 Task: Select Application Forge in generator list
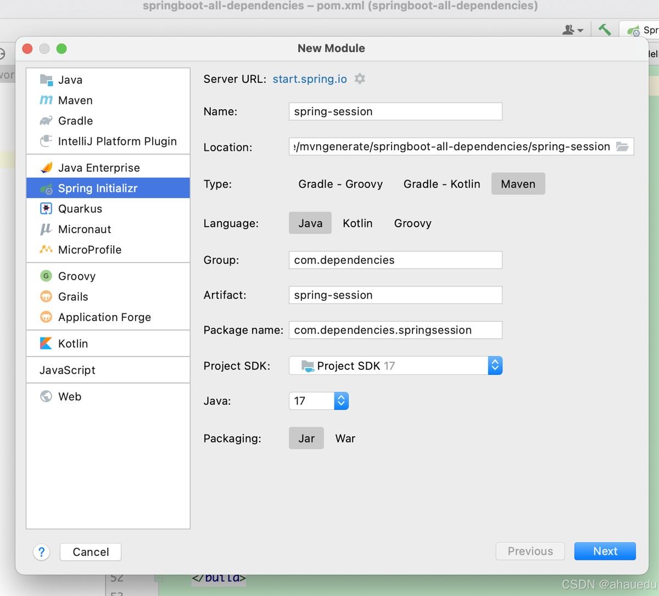108,317
